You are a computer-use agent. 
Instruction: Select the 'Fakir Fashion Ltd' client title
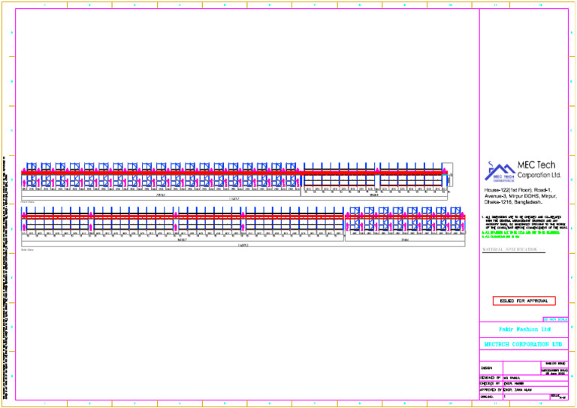pyautogui.click(x=524, y=329)
